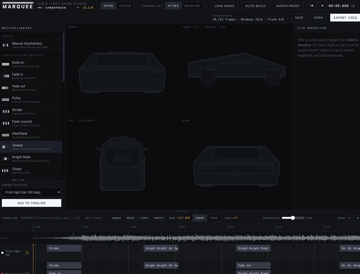The image size is (360, 274).
Task: Select the Manual (keyframes) motion icon
Action: tap(5, 45)
